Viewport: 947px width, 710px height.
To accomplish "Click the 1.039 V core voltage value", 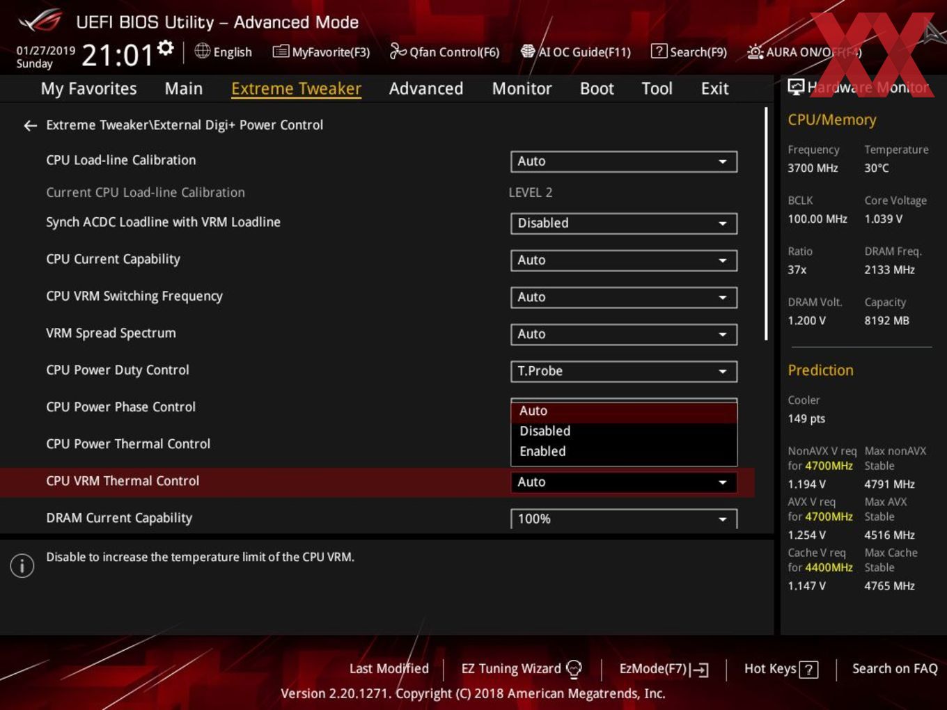I will coord(884,219).
